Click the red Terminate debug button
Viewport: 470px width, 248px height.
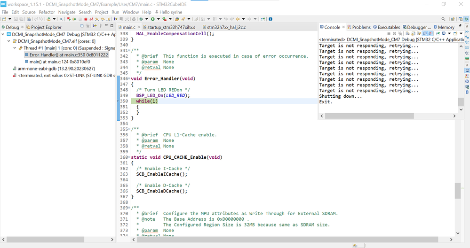tap(85, 19)
